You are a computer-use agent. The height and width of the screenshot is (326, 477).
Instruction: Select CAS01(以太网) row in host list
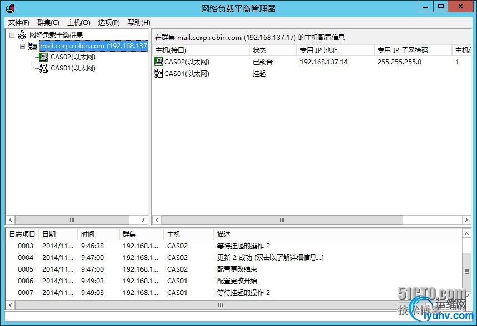click(312, 73)
